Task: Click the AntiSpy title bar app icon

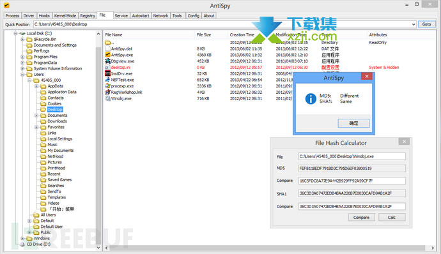Action: 7,5
